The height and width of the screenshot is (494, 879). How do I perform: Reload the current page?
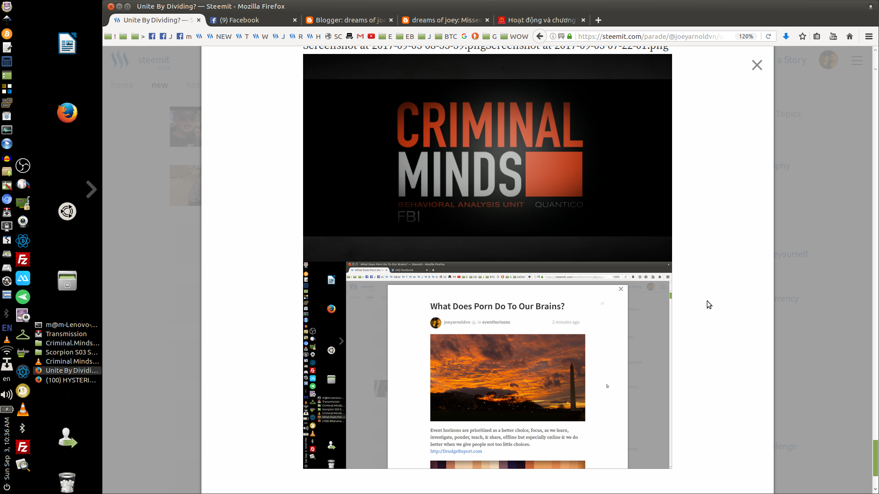(x=769, y=36)
